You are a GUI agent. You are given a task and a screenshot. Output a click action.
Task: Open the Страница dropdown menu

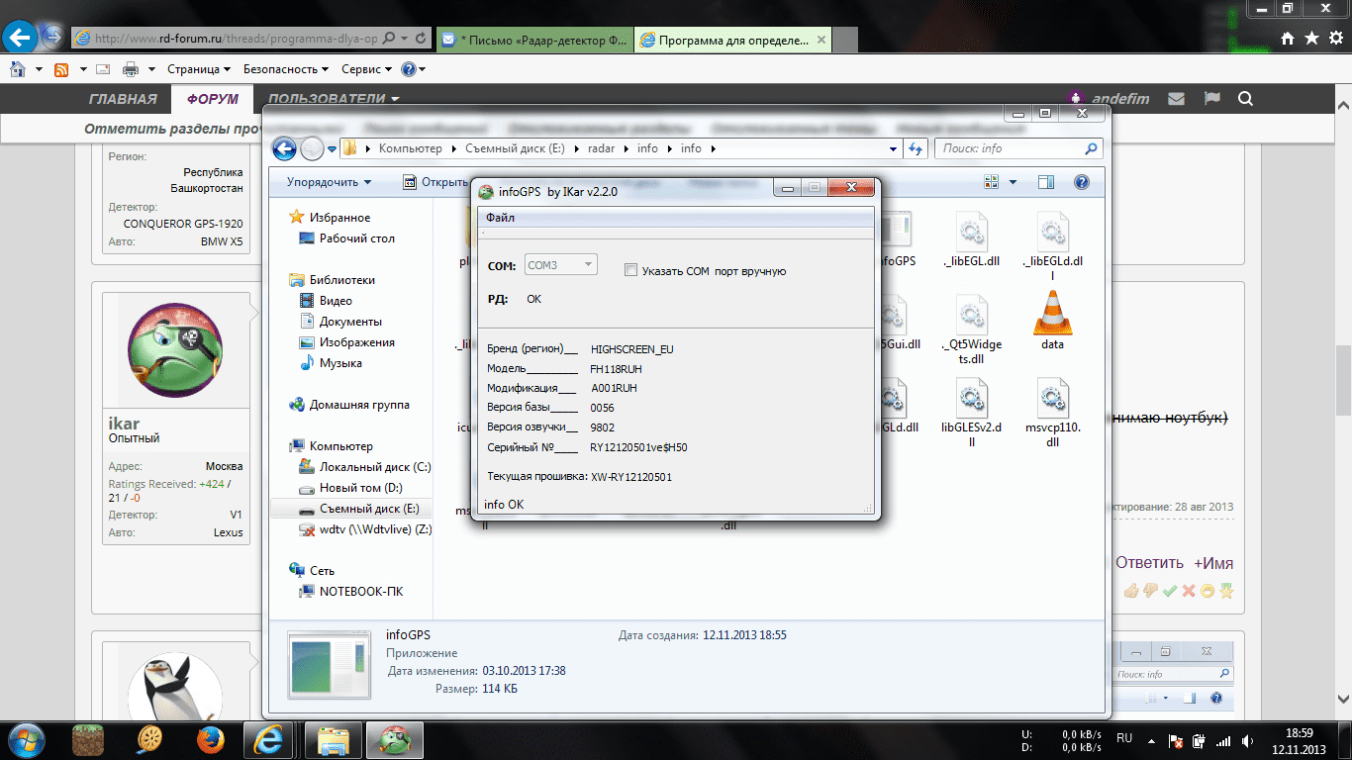tap(198, 69)
